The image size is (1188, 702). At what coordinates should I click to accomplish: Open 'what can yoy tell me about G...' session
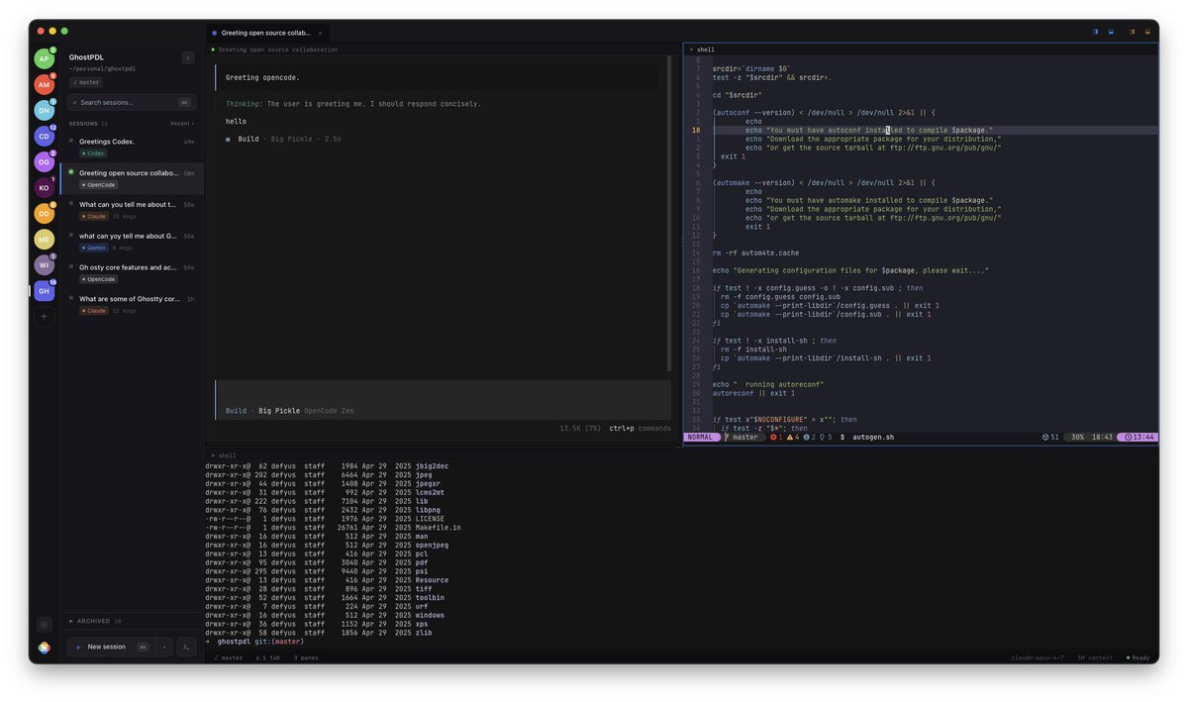[x=131, y=242]
